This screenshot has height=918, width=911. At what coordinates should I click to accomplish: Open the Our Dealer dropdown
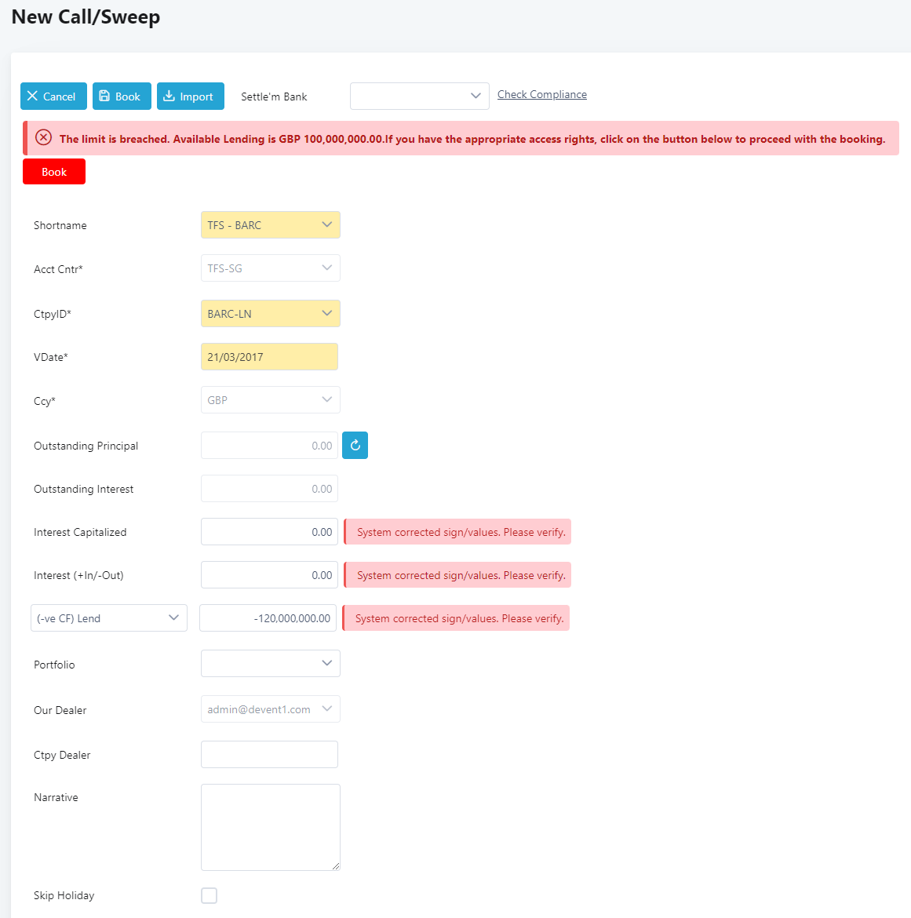(270, 709)
